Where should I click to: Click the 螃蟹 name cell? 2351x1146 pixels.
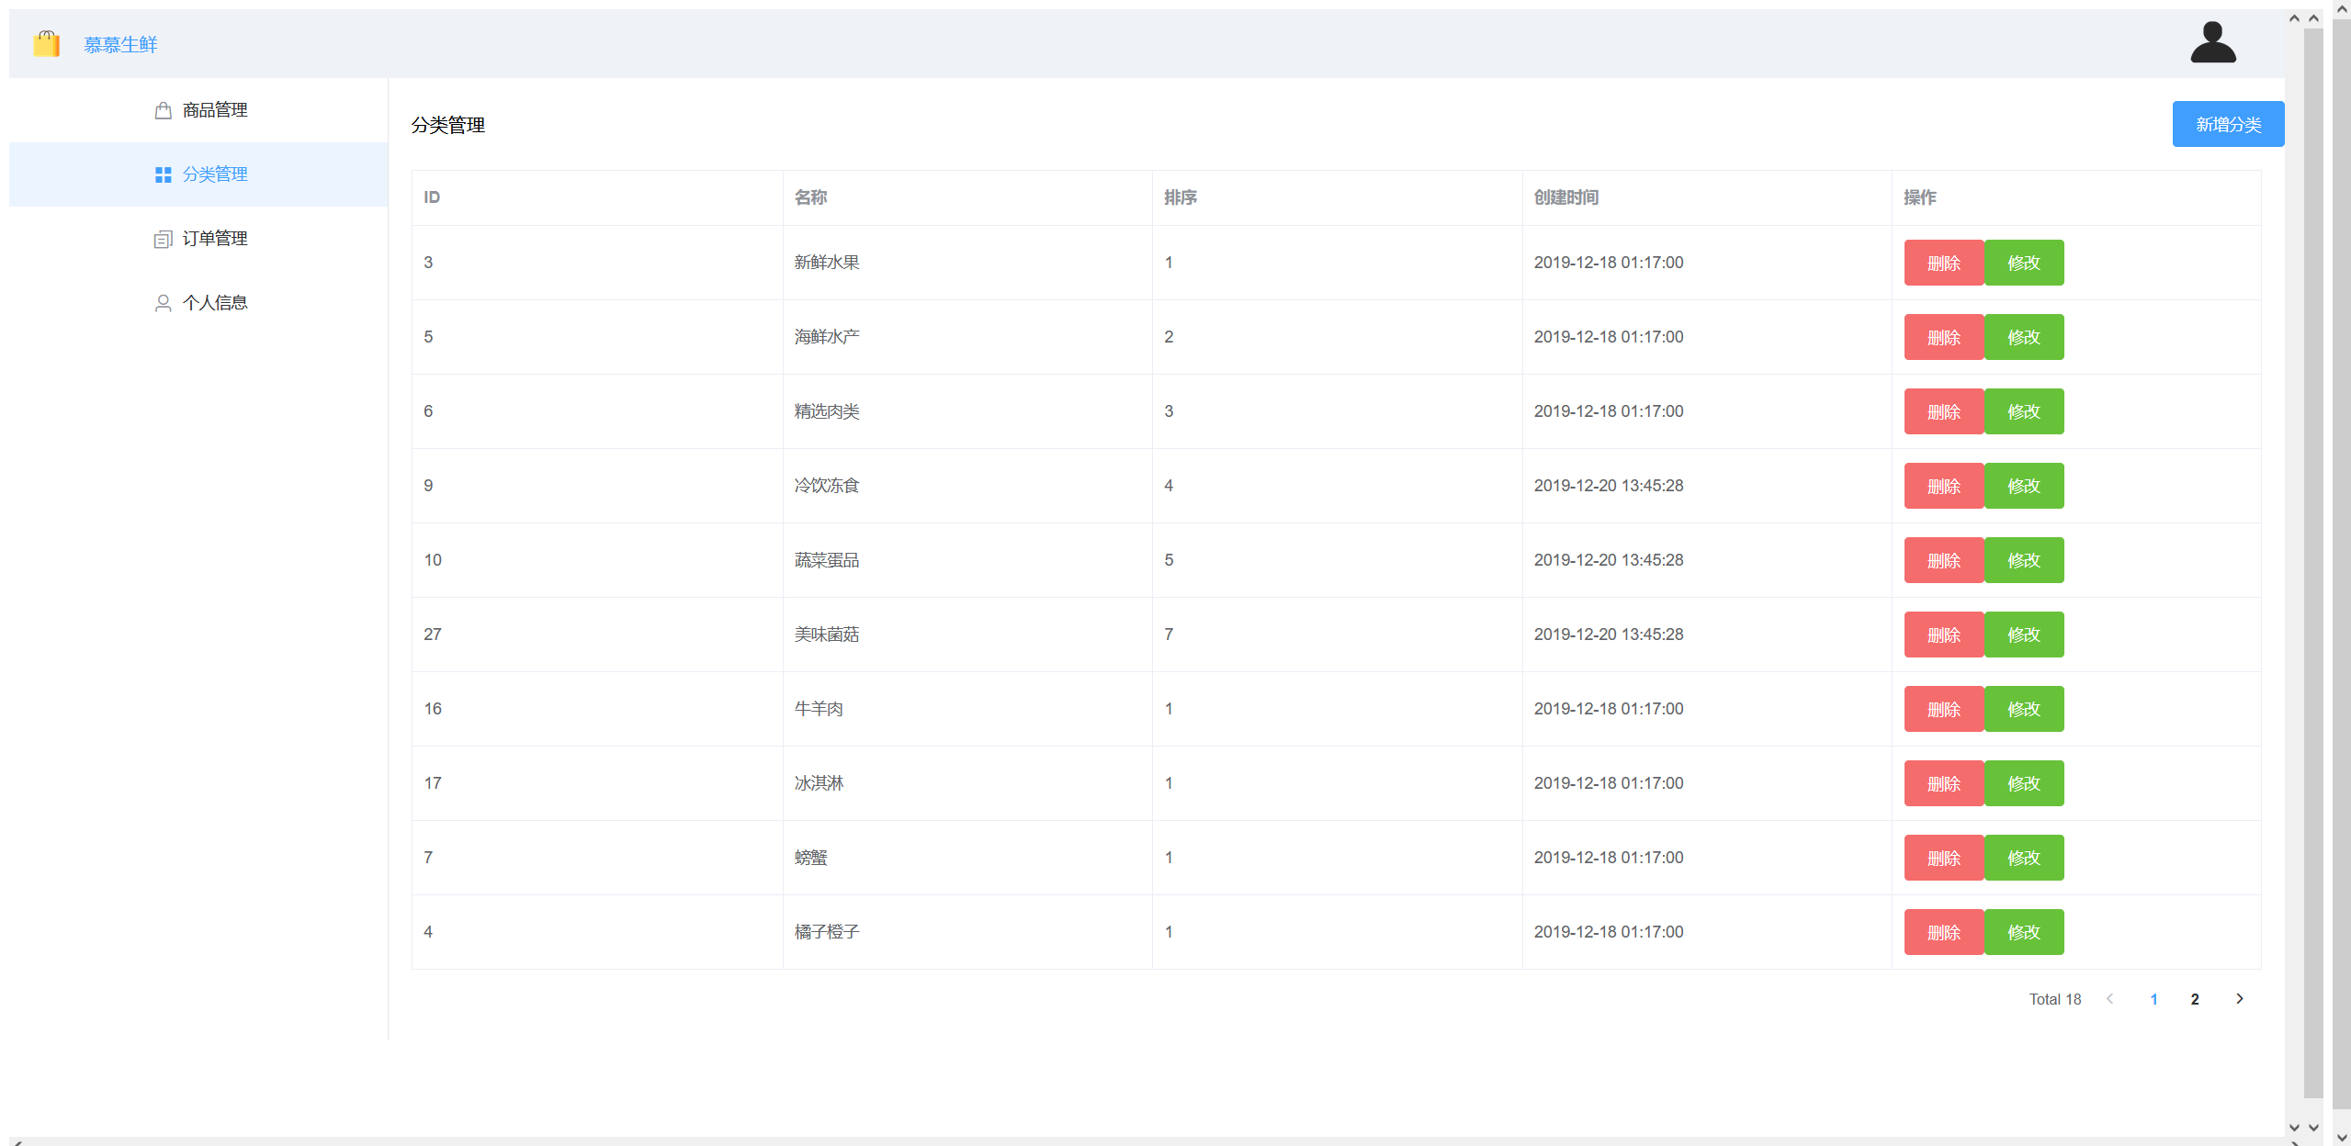967,858
